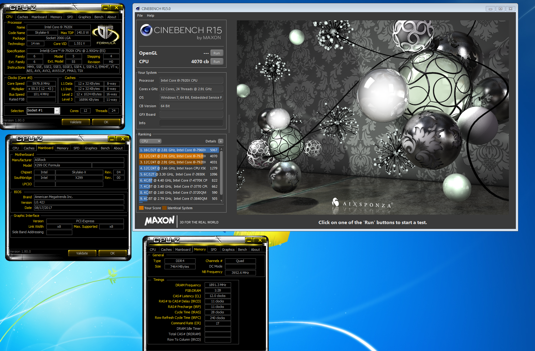
Task: Click the Details arrow icon in Ranking
Action: [221, 141]
